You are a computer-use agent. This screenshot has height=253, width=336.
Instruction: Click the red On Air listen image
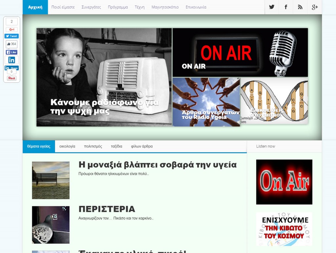pos(284,182)
